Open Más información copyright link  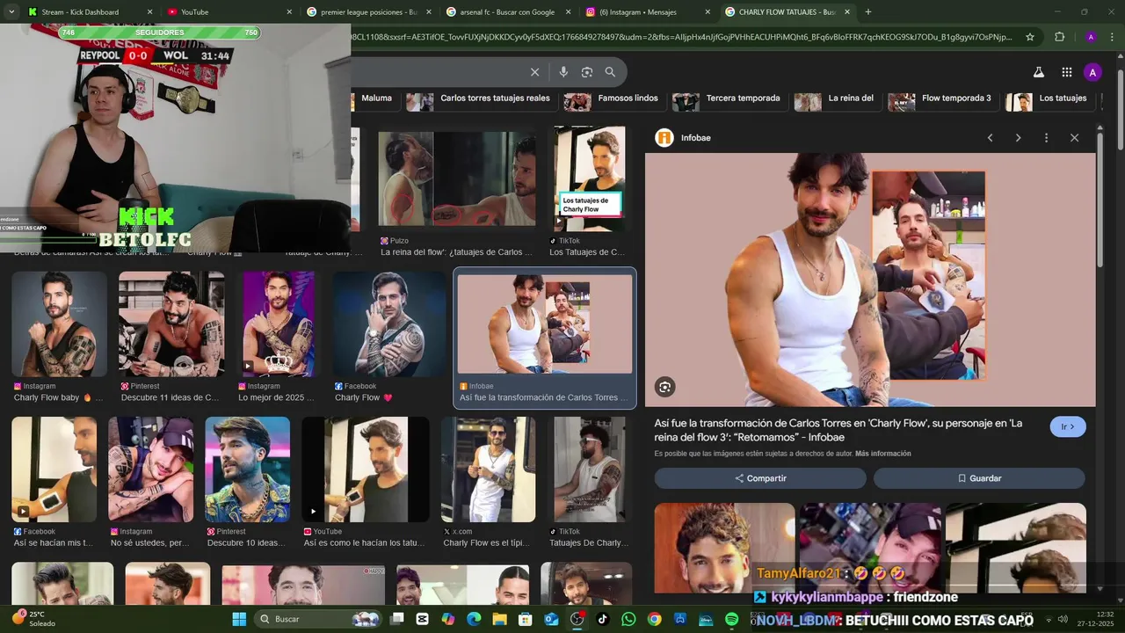point(882,454)
